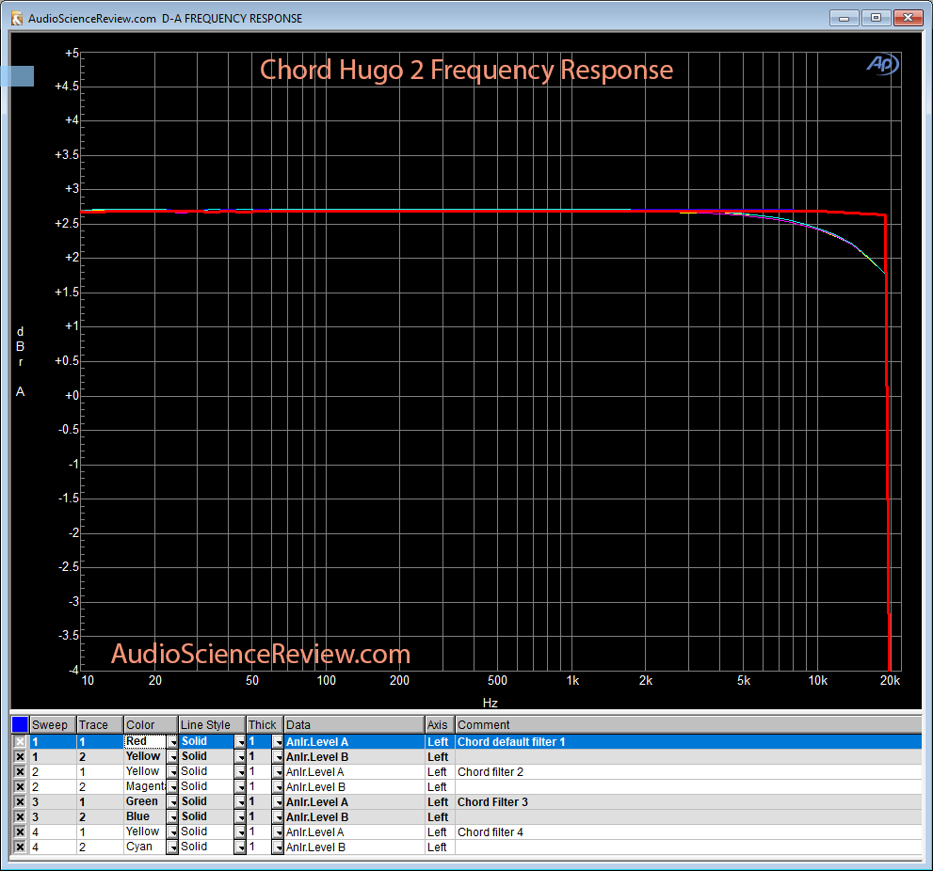The image size is (933, 871).
Task: Open the color dropdown for the Cyan trace
Action: 172,847
